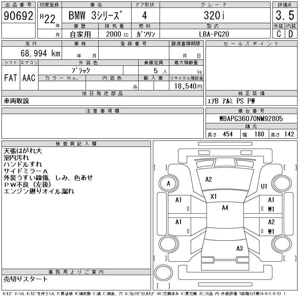299x299 pixels.
Task: Select the 最大積載量 header
Action: (x=186, y=62)
